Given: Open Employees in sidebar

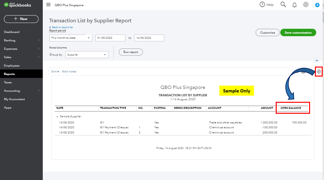Looking at the screenshot, I should coord(12,66).
